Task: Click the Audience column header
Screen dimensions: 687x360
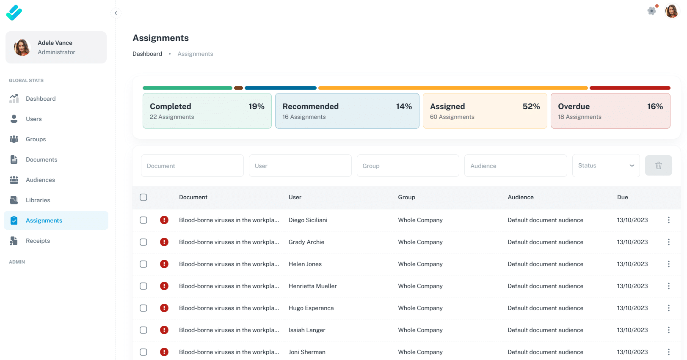Action: coord(521,197)
